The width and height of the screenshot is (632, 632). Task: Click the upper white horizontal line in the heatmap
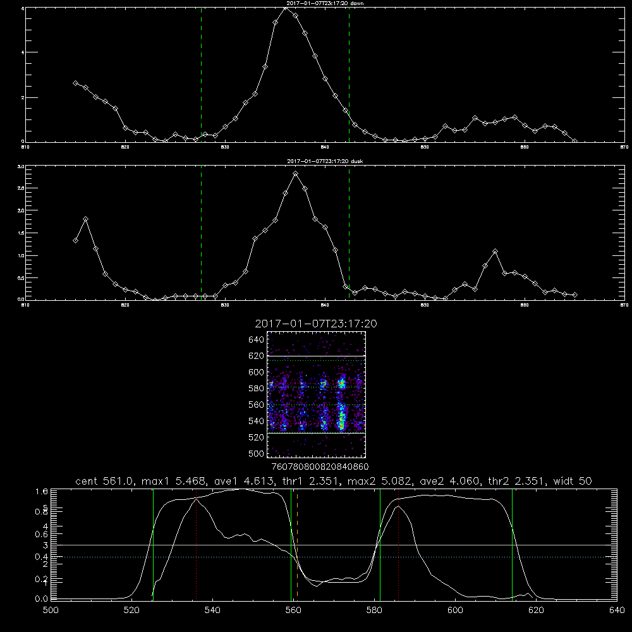(317, 356)
